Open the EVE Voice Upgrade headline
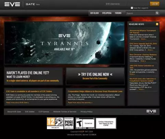Screen dimensions: 165x139 tap(143, 44)
